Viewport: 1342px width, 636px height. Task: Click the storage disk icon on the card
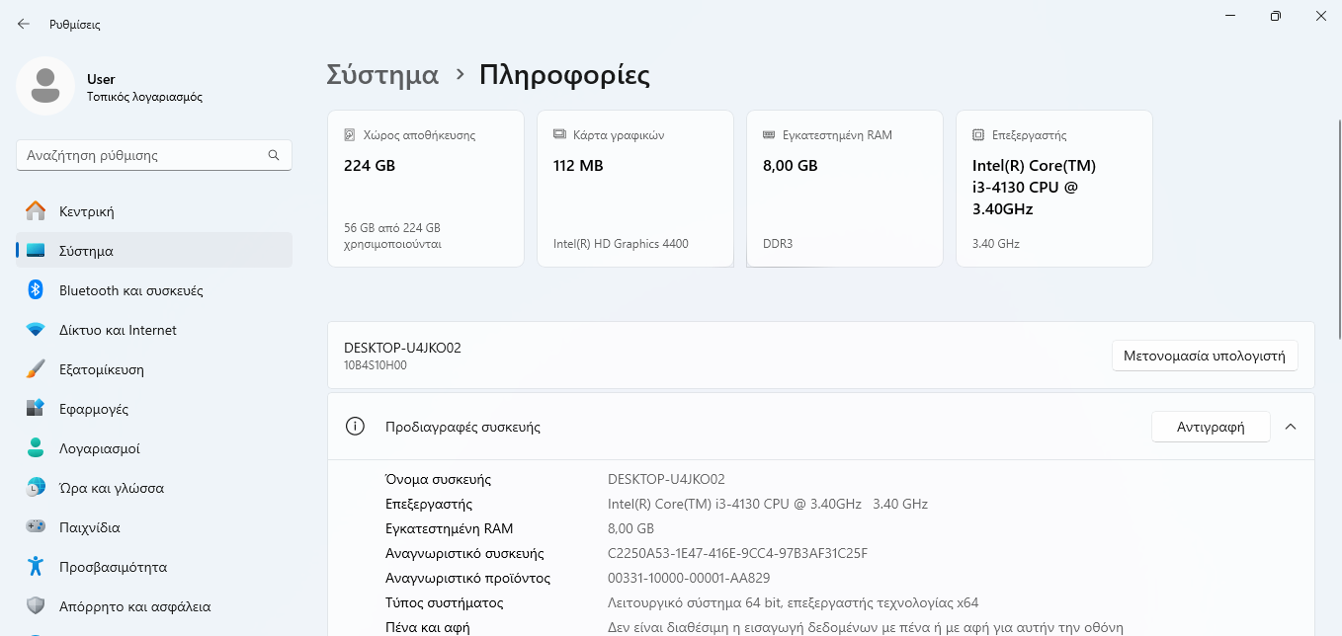350,135
